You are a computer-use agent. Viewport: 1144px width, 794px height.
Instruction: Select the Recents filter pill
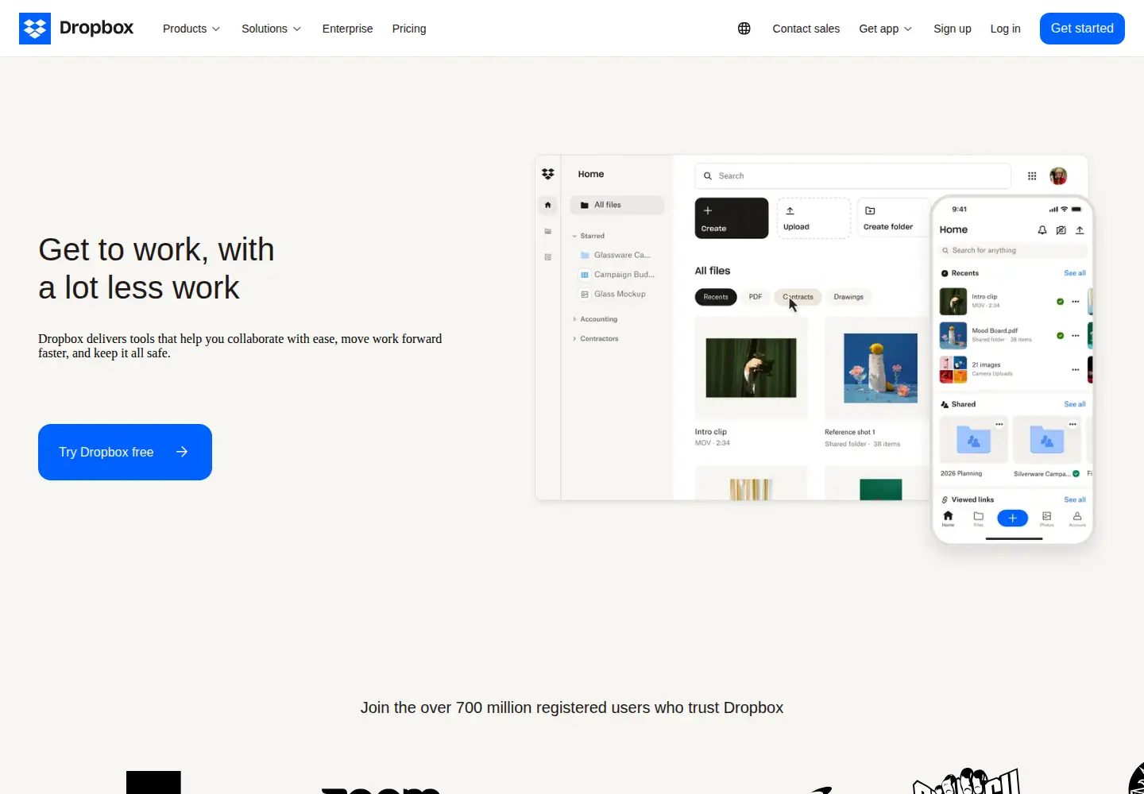[x=716, y=297]
